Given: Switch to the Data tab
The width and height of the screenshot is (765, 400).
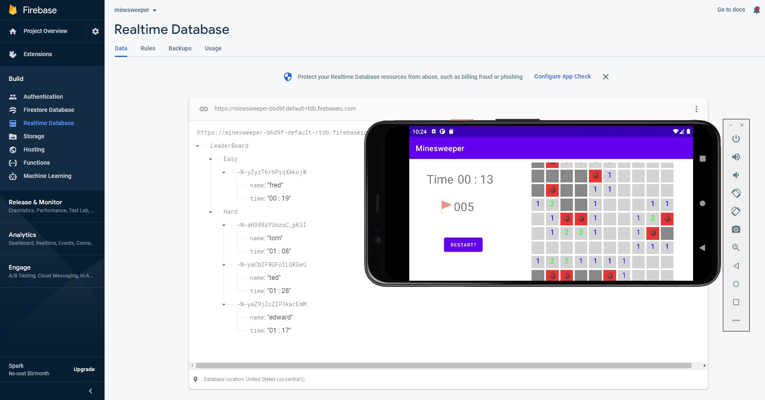Looking at the screenshot, I should point(121,48).
